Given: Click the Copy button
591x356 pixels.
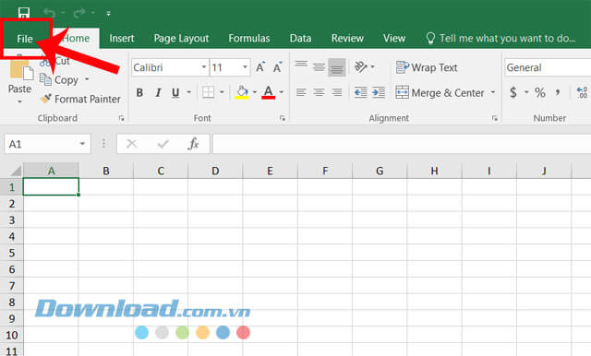Looking at the screenshot, I should pos(59,80).
